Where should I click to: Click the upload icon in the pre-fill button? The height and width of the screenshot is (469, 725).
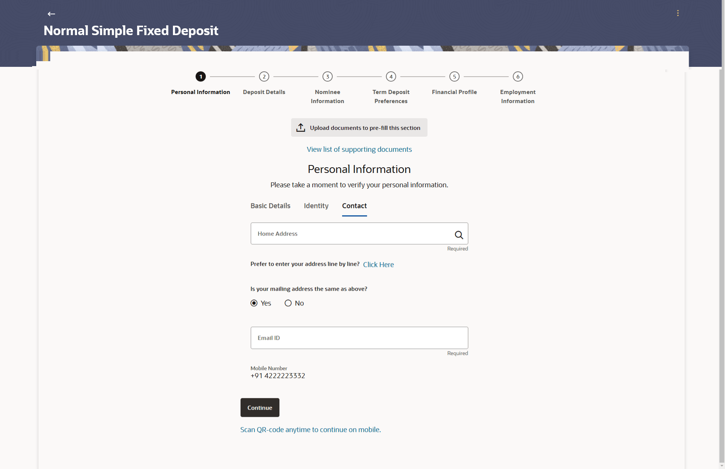[301, 128]
